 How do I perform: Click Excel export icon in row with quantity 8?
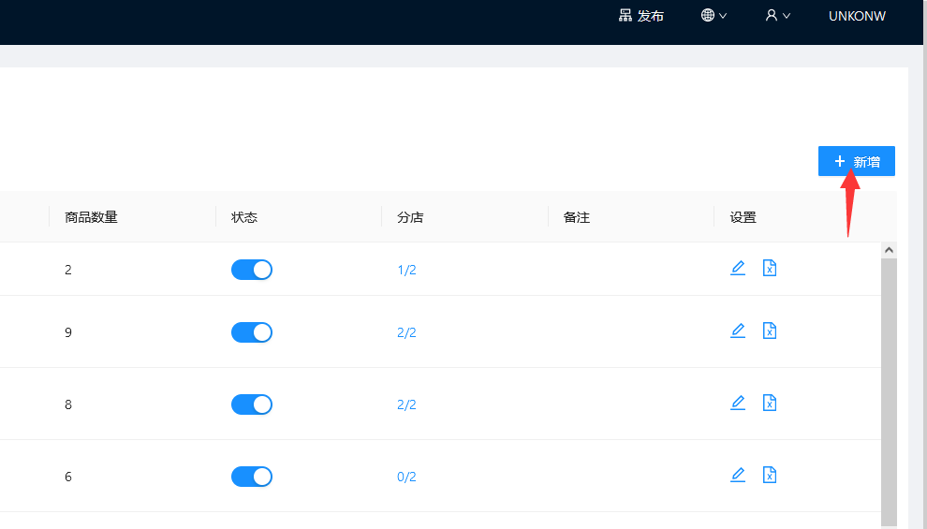click(x=769, y=403)
